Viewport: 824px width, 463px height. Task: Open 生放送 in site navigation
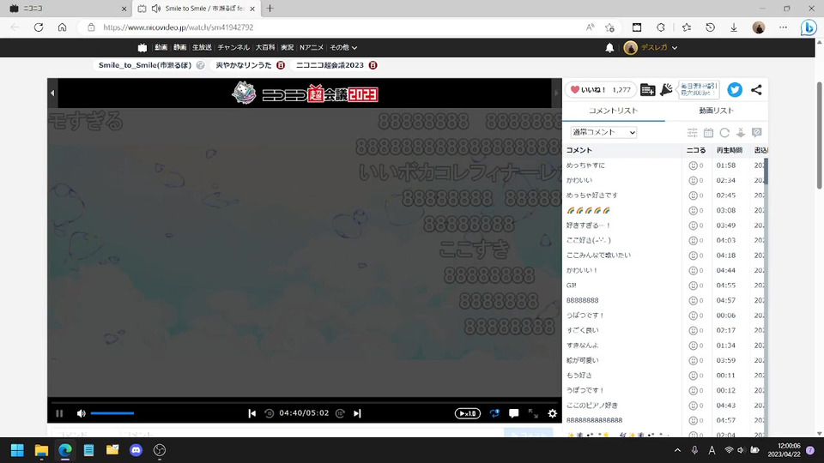pyautogui.click(x=202, y=47)
